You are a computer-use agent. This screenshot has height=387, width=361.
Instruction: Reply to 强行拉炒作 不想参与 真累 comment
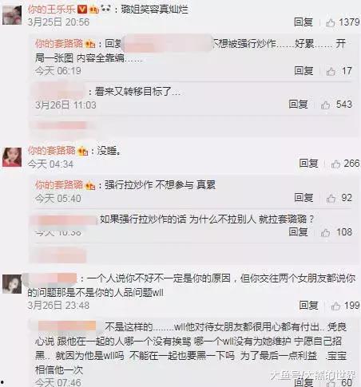click(x=303, y=198)
